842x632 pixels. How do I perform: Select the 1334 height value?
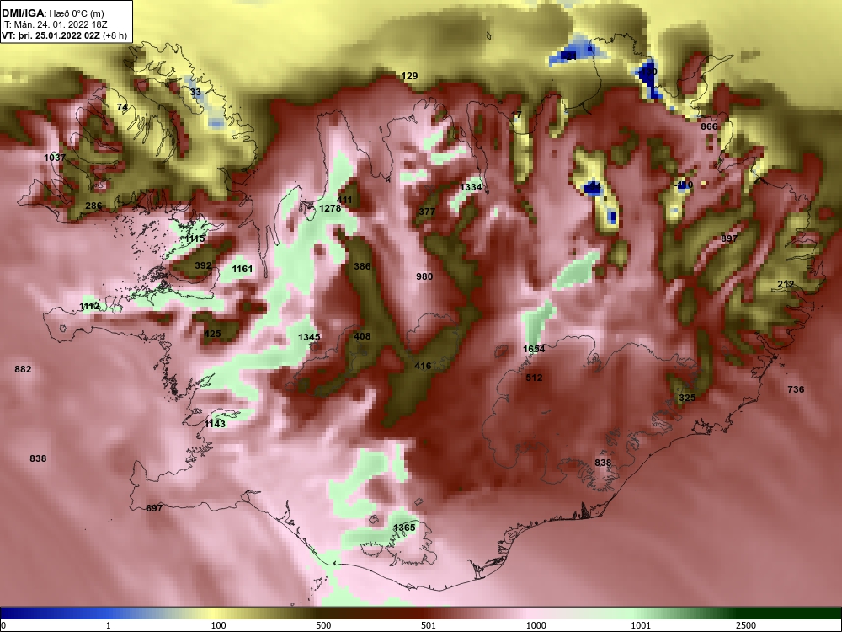coord(471,187)
